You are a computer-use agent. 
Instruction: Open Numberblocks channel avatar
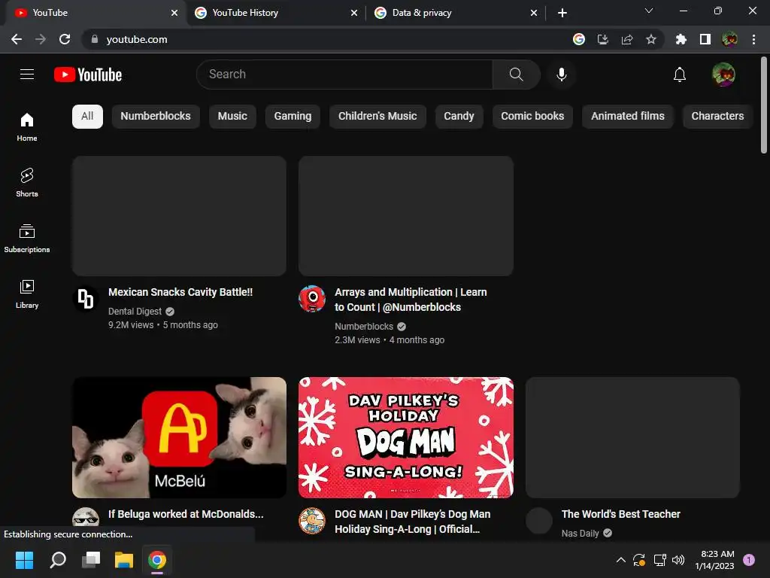coord(312,299)
